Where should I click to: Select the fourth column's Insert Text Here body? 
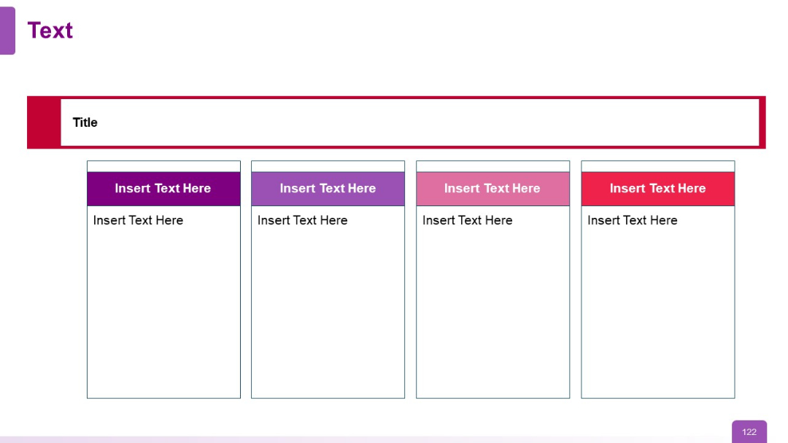[632, 220]
